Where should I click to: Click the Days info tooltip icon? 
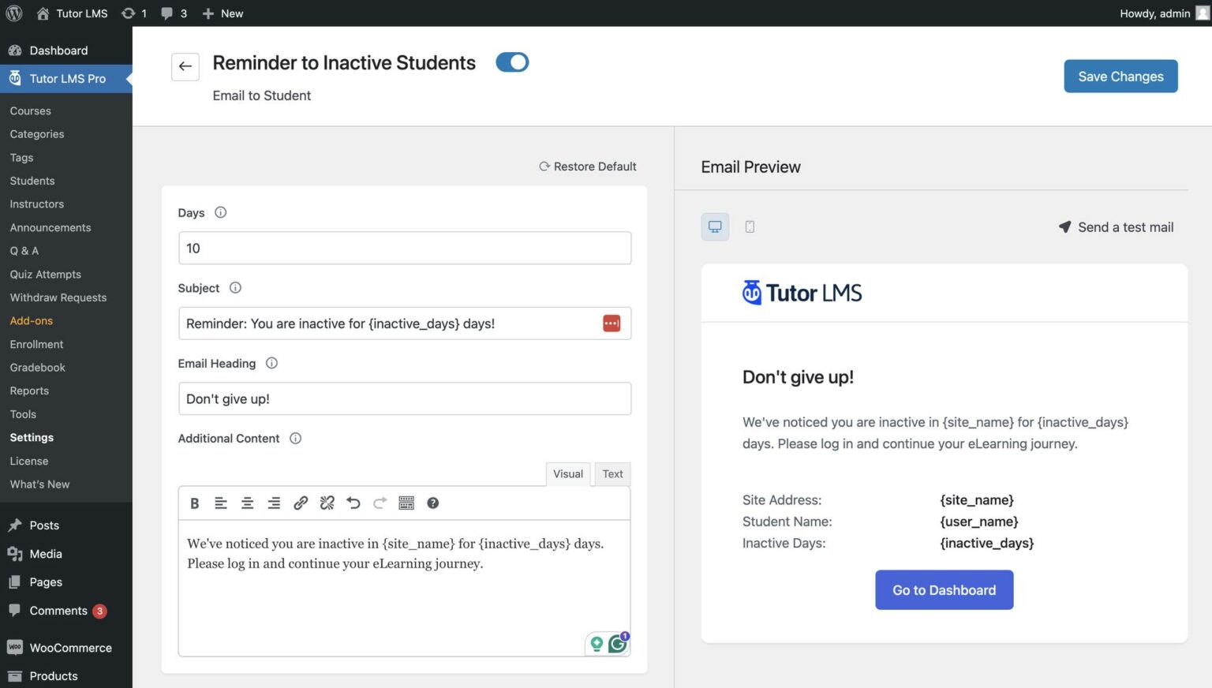(x=220, y=211)
